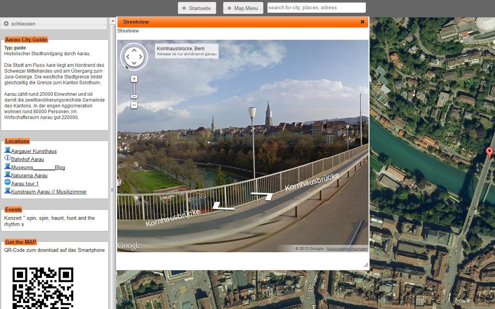Click the museum icon beside Aargauer Kunsthaus

click(7, 150)
